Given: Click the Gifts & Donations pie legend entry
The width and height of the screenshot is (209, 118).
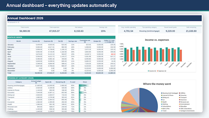Looking at the screenshot, I should point(185,109).
